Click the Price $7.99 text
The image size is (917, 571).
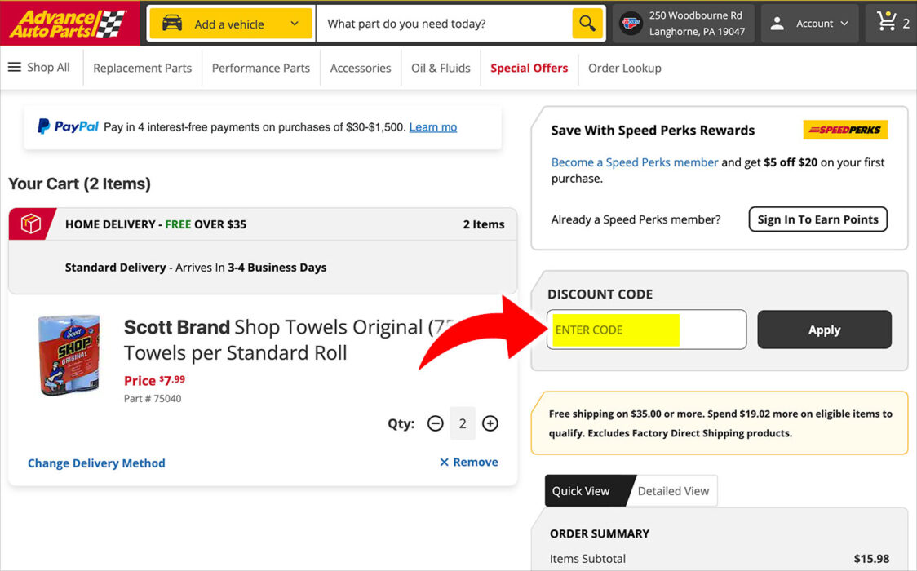click(154, 380)
